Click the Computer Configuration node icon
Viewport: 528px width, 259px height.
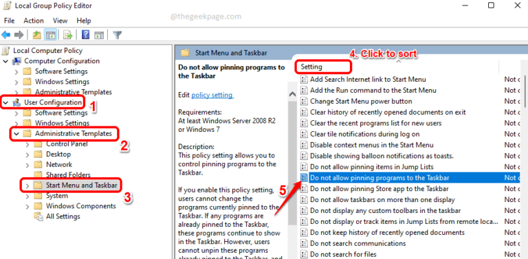click(16, 61)
